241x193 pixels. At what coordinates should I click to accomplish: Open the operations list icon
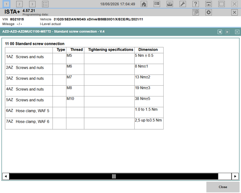point(45,4)
